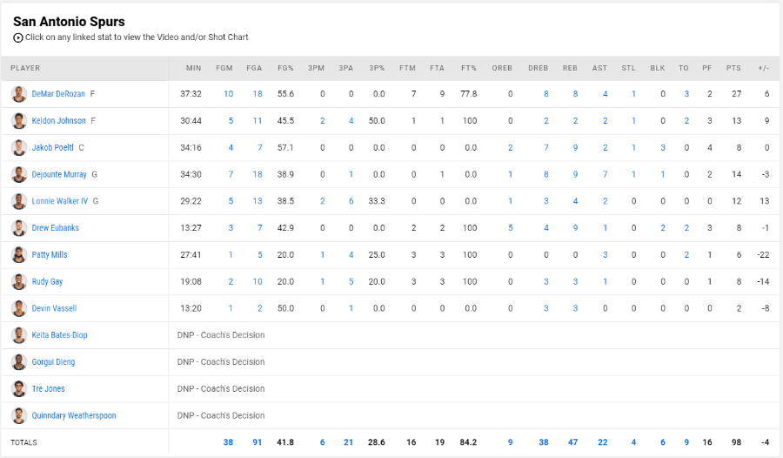Screen dimensions: 783x458
Task: View team total 4 steals
Action: [x=633, y=442]
